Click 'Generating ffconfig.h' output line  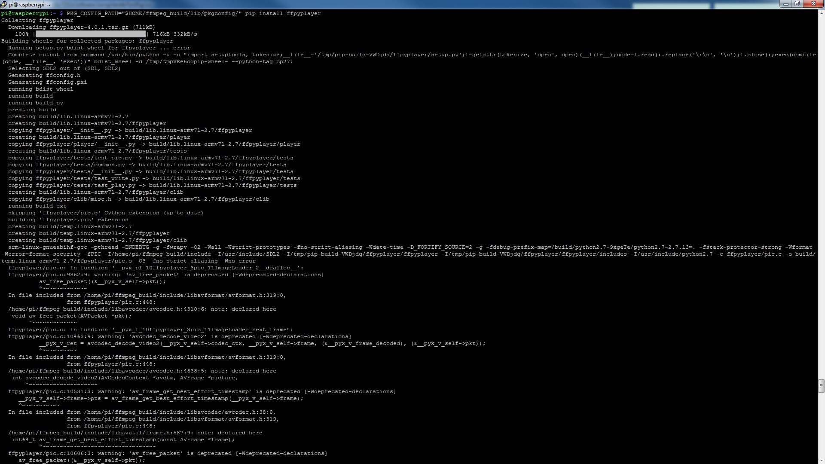click(x=44, y=75)
